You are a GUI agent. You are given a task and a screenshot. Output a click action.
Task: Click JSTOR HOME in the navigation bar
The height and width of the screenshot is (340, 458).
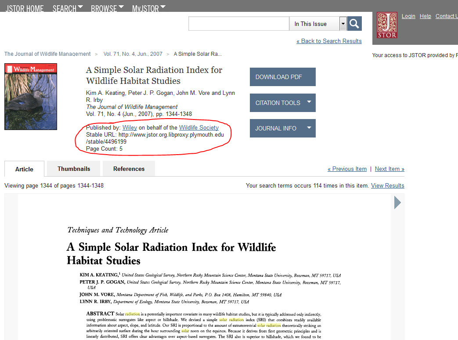pos(24,8)
